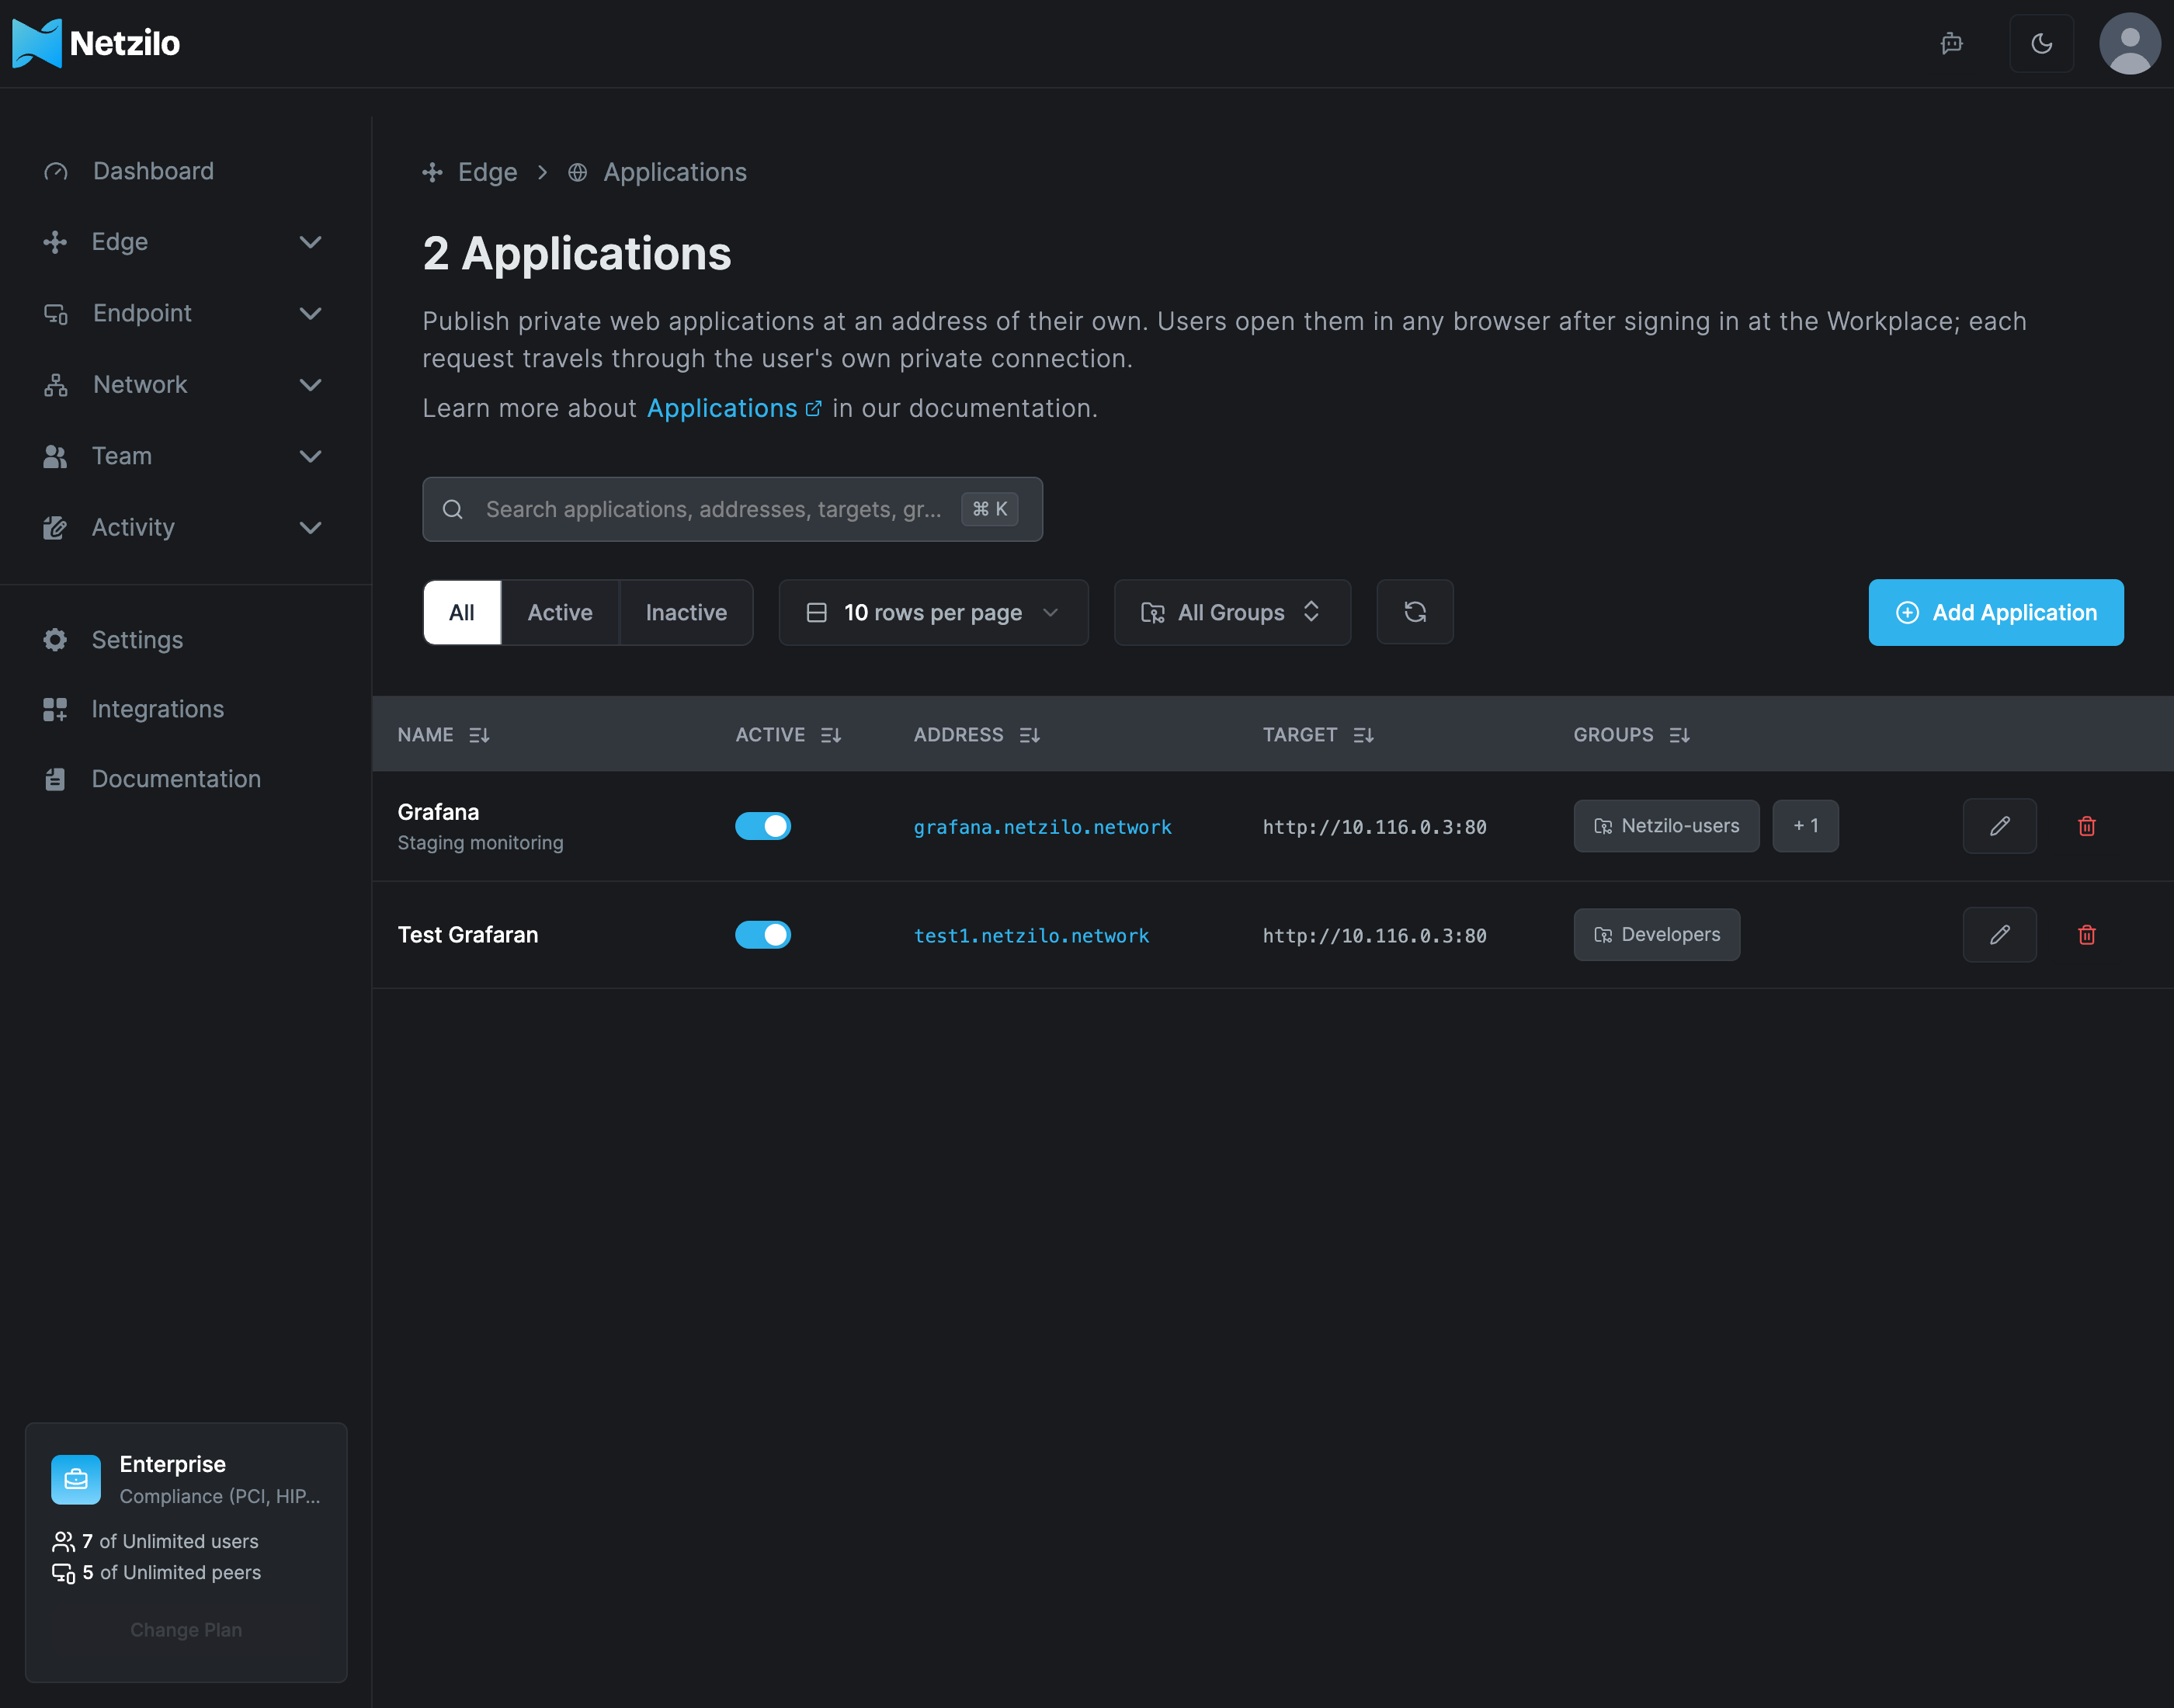Click the Edge breadcrumb link

[470, 172]
